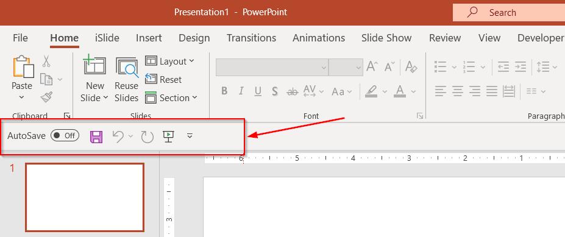Increase font size icon
Screen dimensions: 565x237
coord(372,67)
